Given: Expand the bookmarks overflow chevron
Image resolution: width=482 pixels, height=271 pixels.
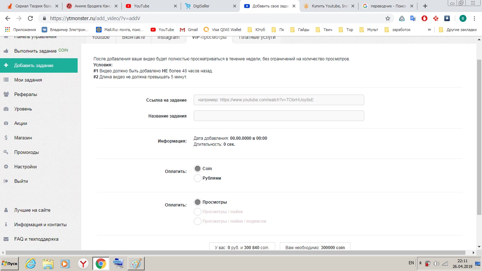Looking at the screenshot, I should click(x=429, y=30).
